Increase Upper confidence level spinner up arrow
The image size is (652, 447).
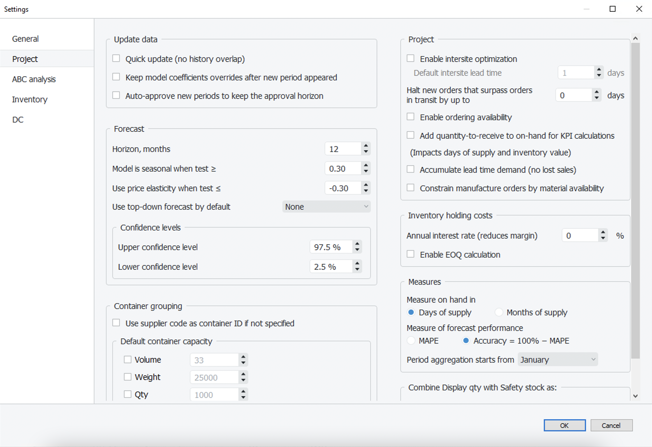[357, 243]
